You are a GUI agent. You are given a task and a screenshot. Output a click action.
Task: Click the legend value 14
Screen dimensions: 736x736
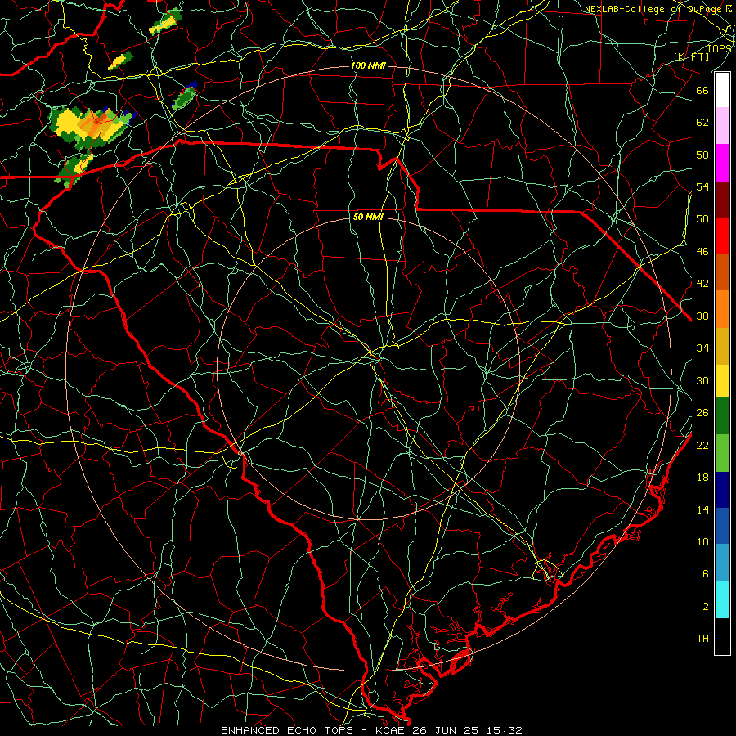click(702, 509)
